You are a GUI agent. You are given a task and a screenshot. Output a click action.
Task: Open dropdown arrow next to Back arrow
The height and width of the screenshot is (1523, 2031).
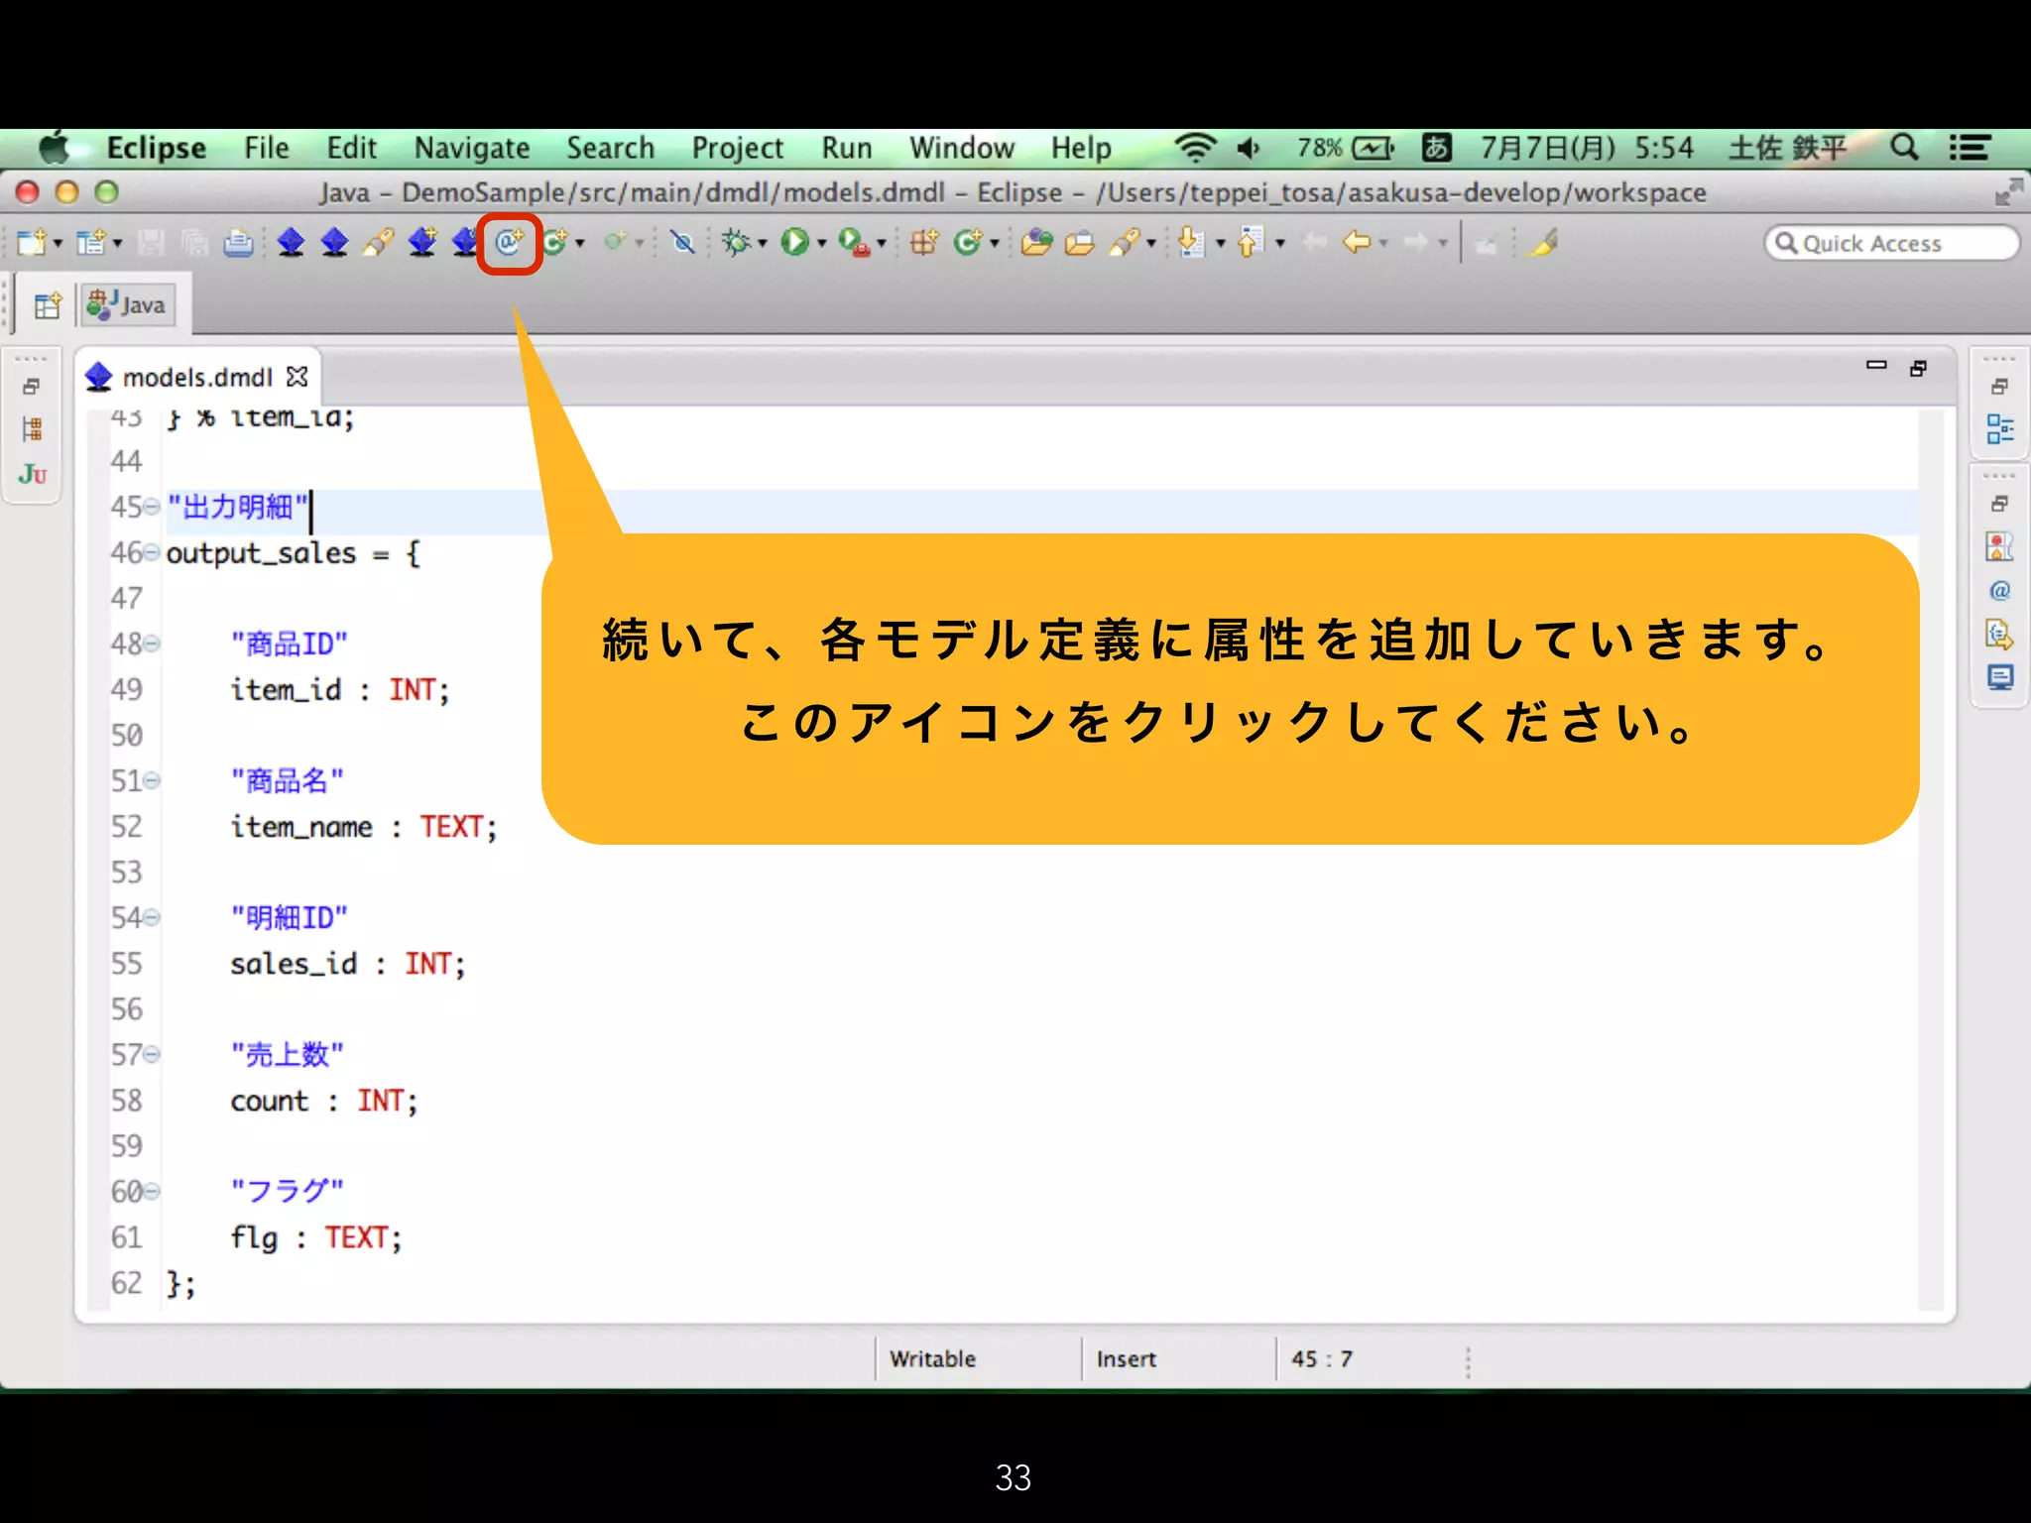(1383, 244)
